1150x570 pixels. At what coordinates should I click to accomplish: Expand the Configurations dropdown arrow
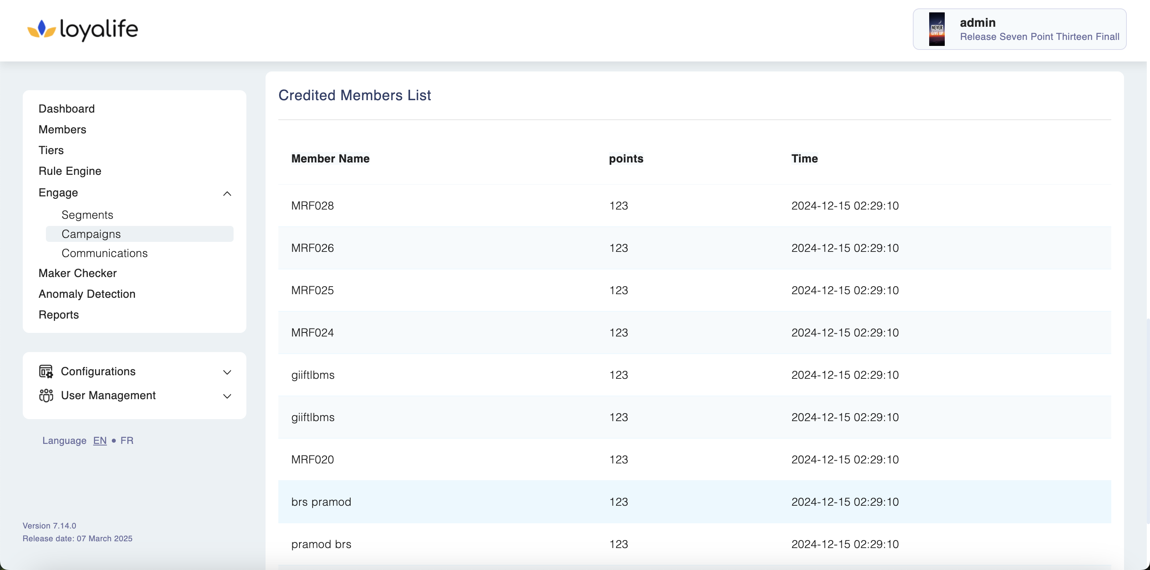pyautogui.click(x=227, y=372)
